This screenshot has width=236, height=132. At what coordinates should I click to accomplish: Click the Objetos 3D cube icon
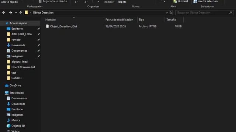[8, 126]
